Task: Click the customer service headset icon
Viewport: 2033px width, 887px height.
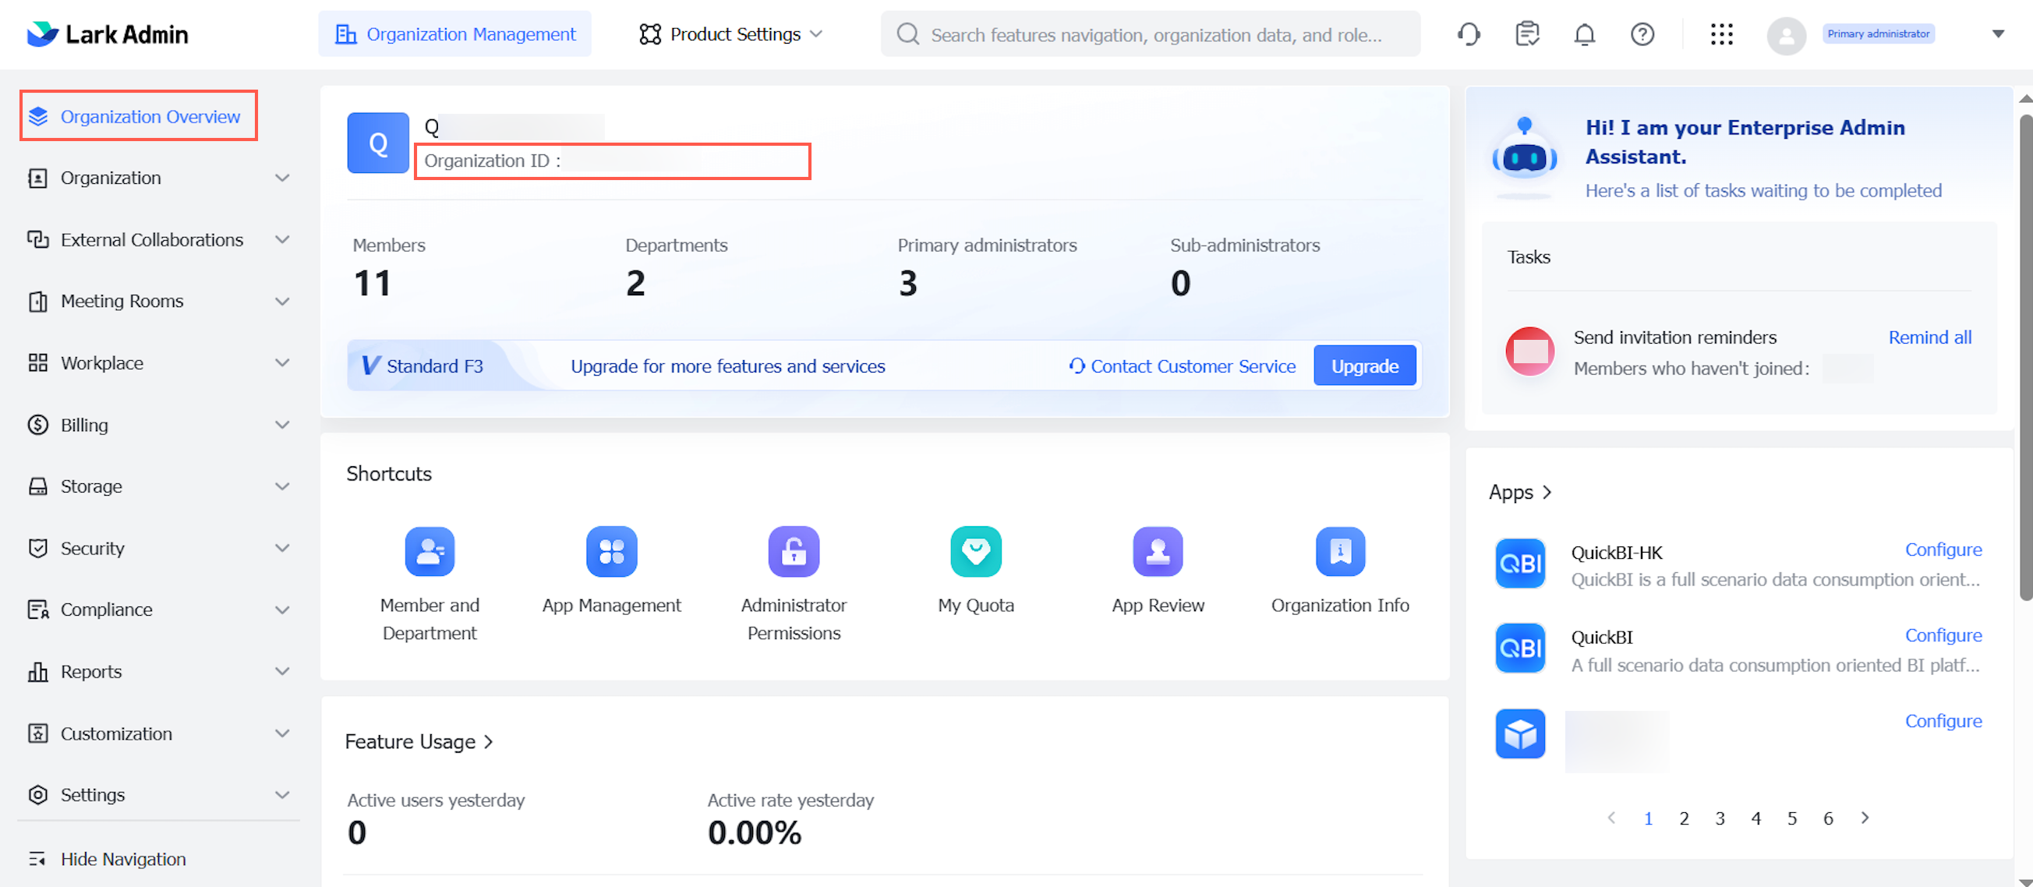Action: [1468, 34]
